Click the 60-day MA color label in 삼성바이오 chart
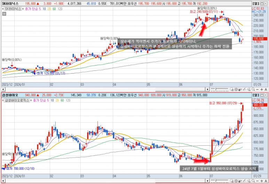This screenshot has width=269, height=184. 62,100
